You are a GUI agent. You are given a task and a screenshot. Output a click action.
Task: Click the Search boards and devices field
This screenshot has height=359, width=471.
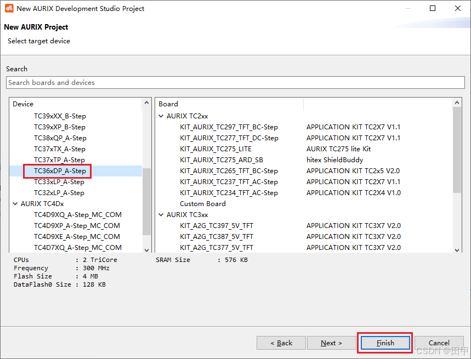pos(235,83)
